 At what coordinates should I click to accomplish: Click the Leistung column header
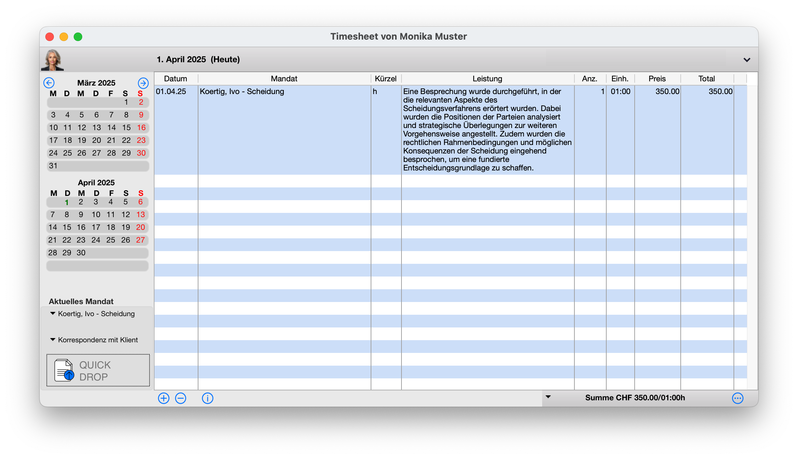pyautogui.click(x=488, y=79)
